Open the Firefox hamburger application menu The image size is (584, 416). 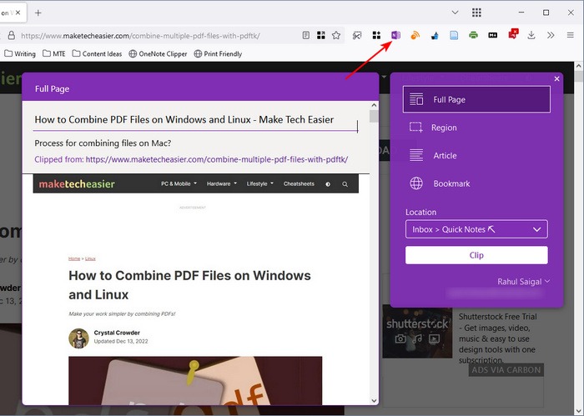click(570, 35)
